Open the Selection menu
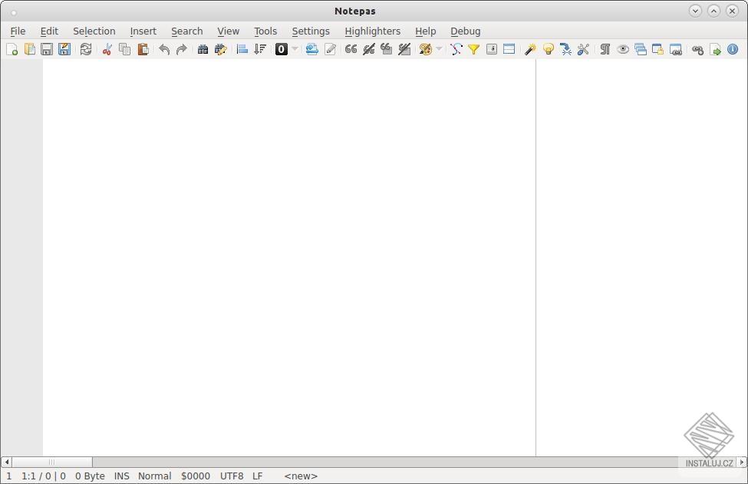This screenshot has width=748, height=484. tap(94, 31)
